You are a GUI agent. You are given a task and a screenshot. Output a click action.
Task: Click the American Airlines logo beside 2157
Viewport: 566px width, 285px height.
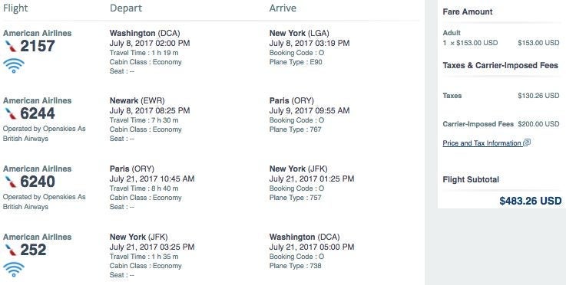click(11, 46)
